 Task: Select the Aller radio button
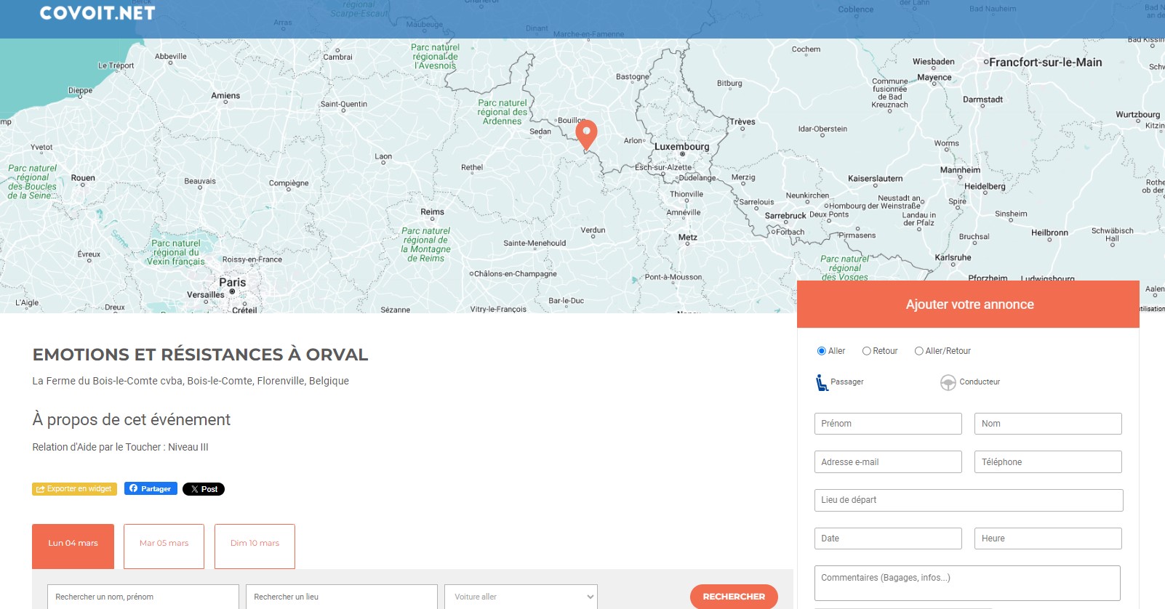822,351
